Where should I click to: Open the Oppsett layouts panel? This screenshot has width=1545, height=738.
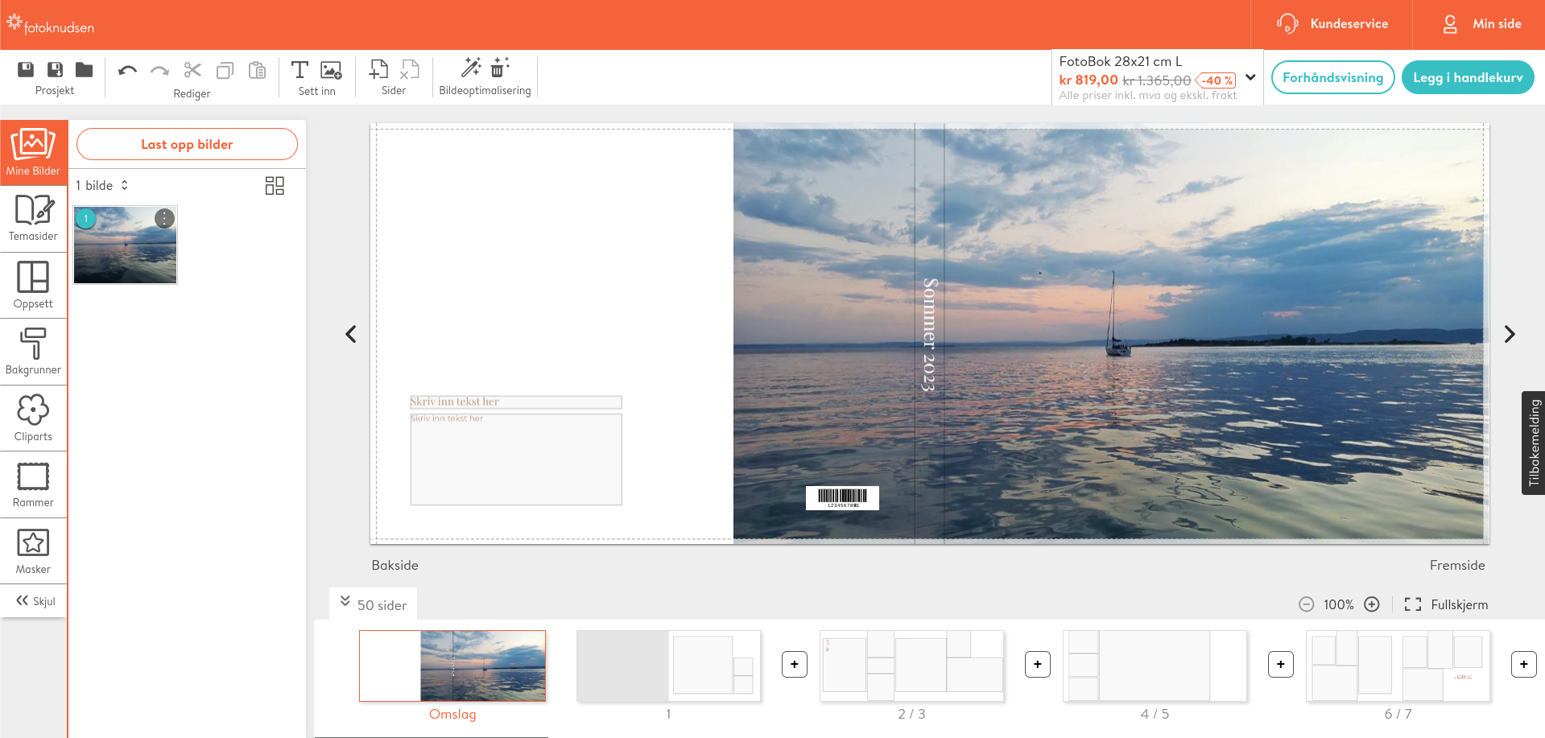click(x=33, y=286)
